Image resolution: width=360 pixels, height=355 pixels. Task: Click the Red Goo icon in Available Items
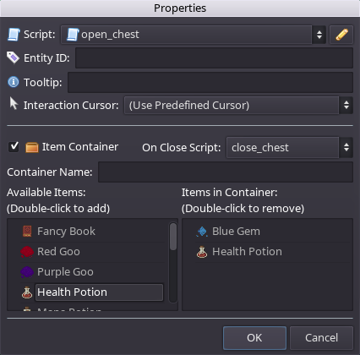coord(27,252)
